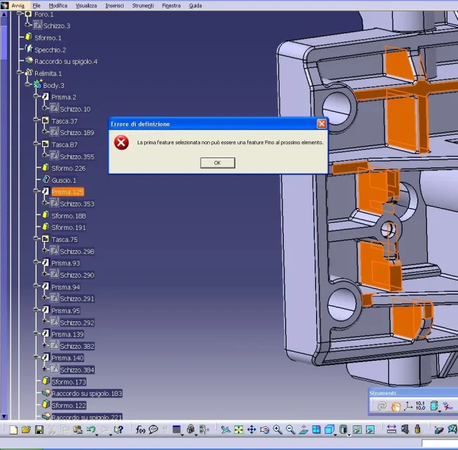Click the Measure Inertia weight icon
The width and height of the screenshot is (458, 450).
(x=417, y=429)
